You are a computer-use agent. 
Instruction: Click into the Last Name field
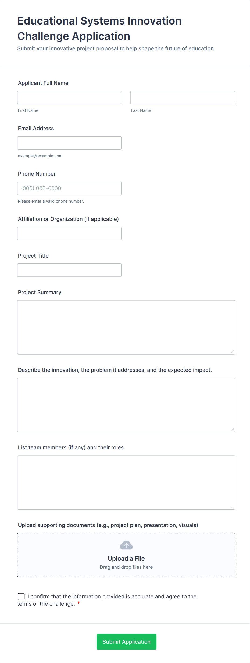(183, 98)
